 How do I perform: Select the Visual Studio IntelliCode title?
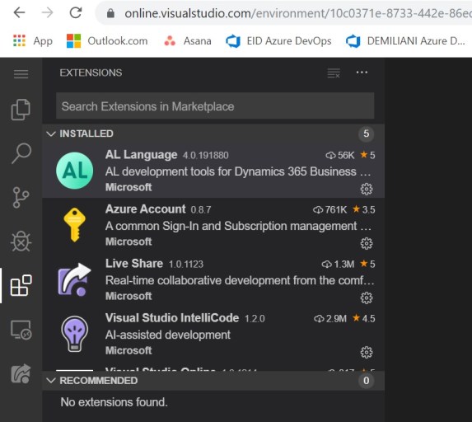point(172,318)
